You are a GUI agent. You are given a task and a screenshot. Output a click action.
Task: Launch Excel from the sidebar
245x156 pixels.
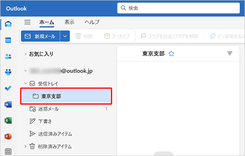click(8, 120)
